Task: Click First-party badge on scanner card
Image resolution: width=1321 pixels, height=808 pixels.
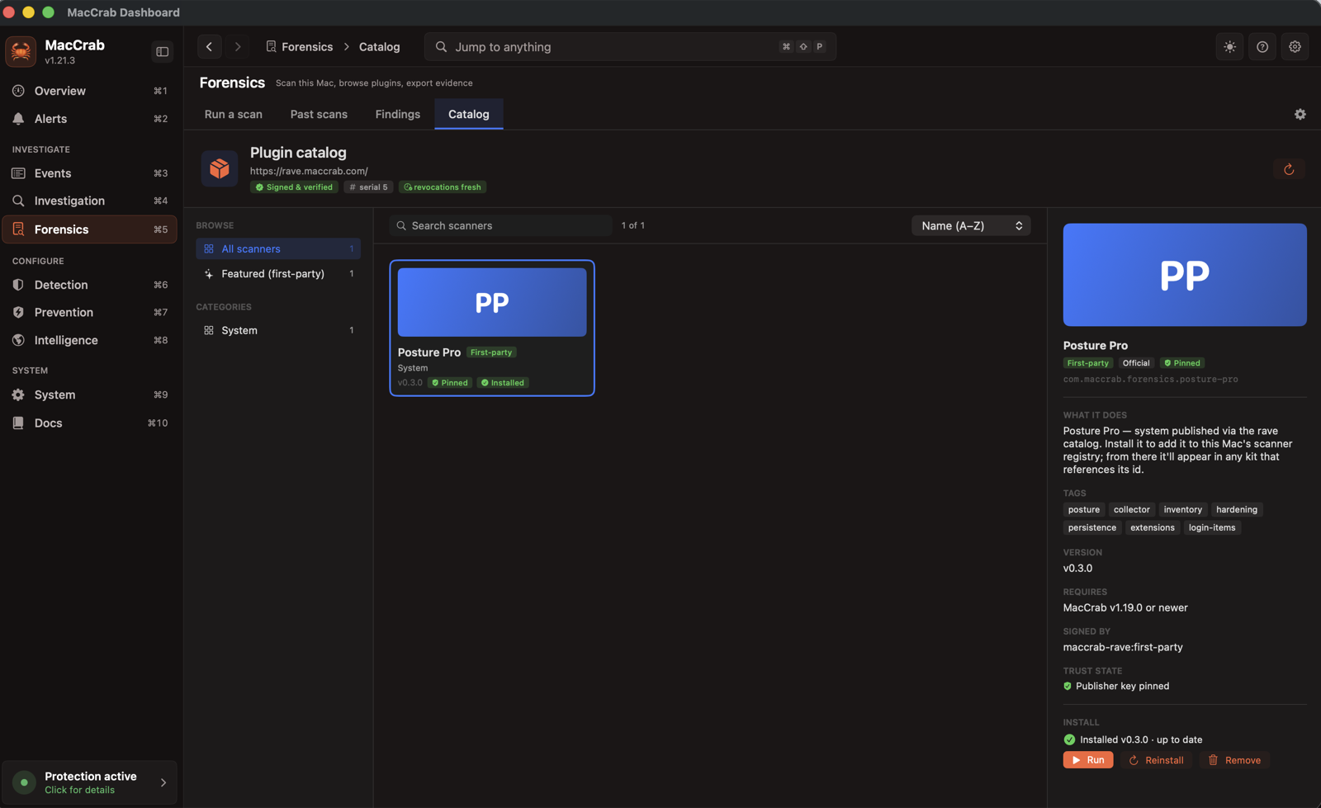Action: [491, 352]
